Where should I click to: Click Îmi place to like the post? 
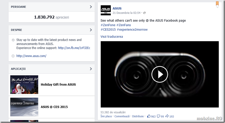pyautogui.click(x=106, y=116)
